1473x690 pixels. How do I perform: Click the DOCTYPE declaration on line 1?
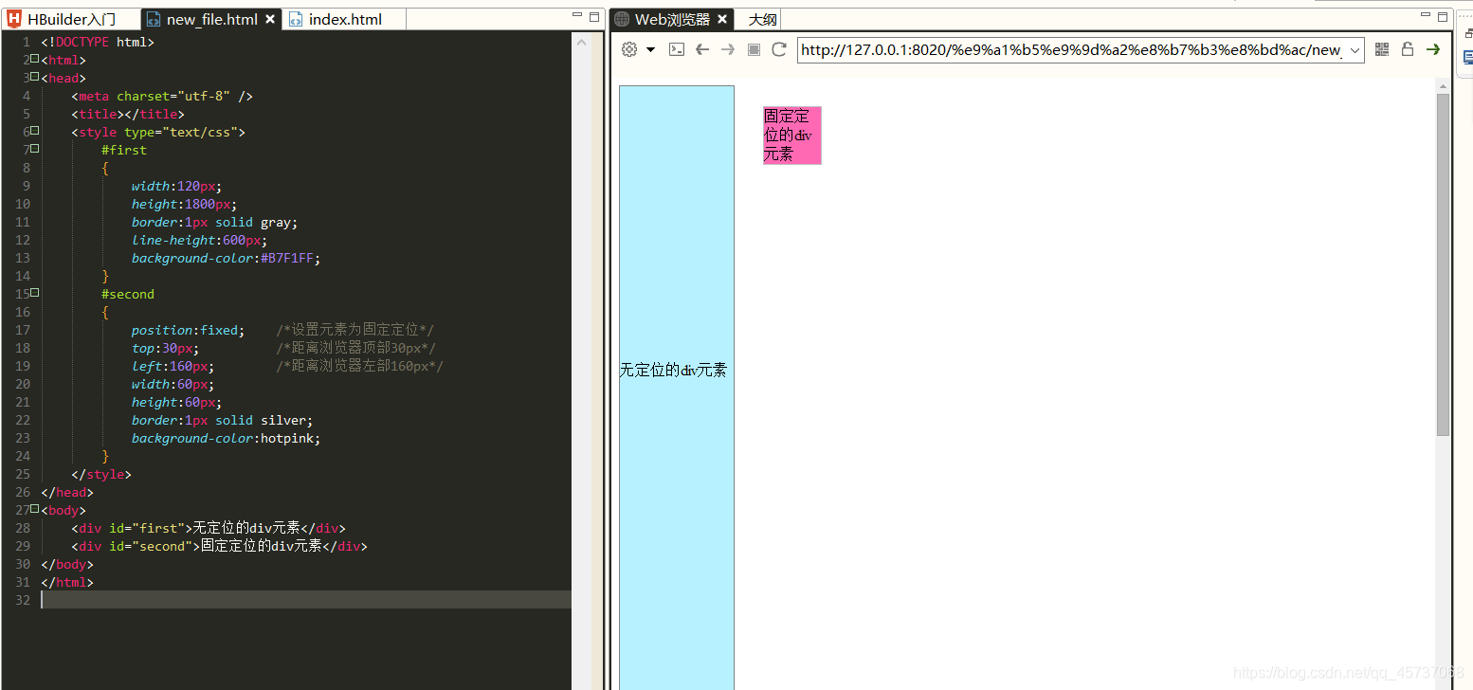97,42
